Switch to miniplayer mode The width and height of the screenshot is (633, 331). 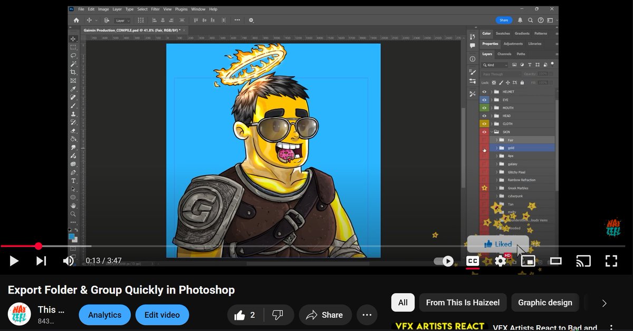[528, 260]
